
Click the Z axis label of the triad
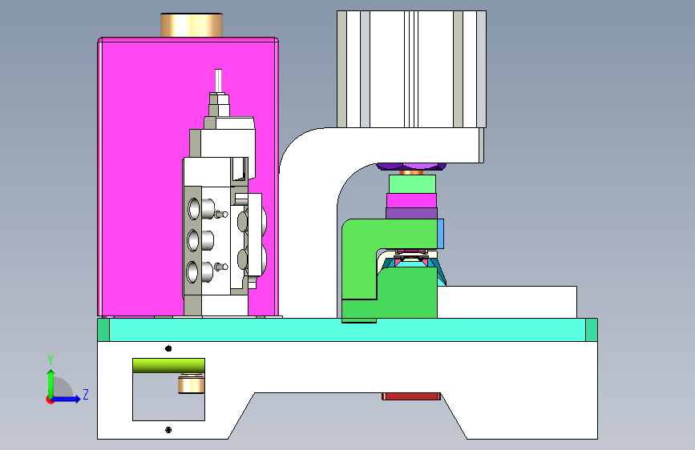86,394
